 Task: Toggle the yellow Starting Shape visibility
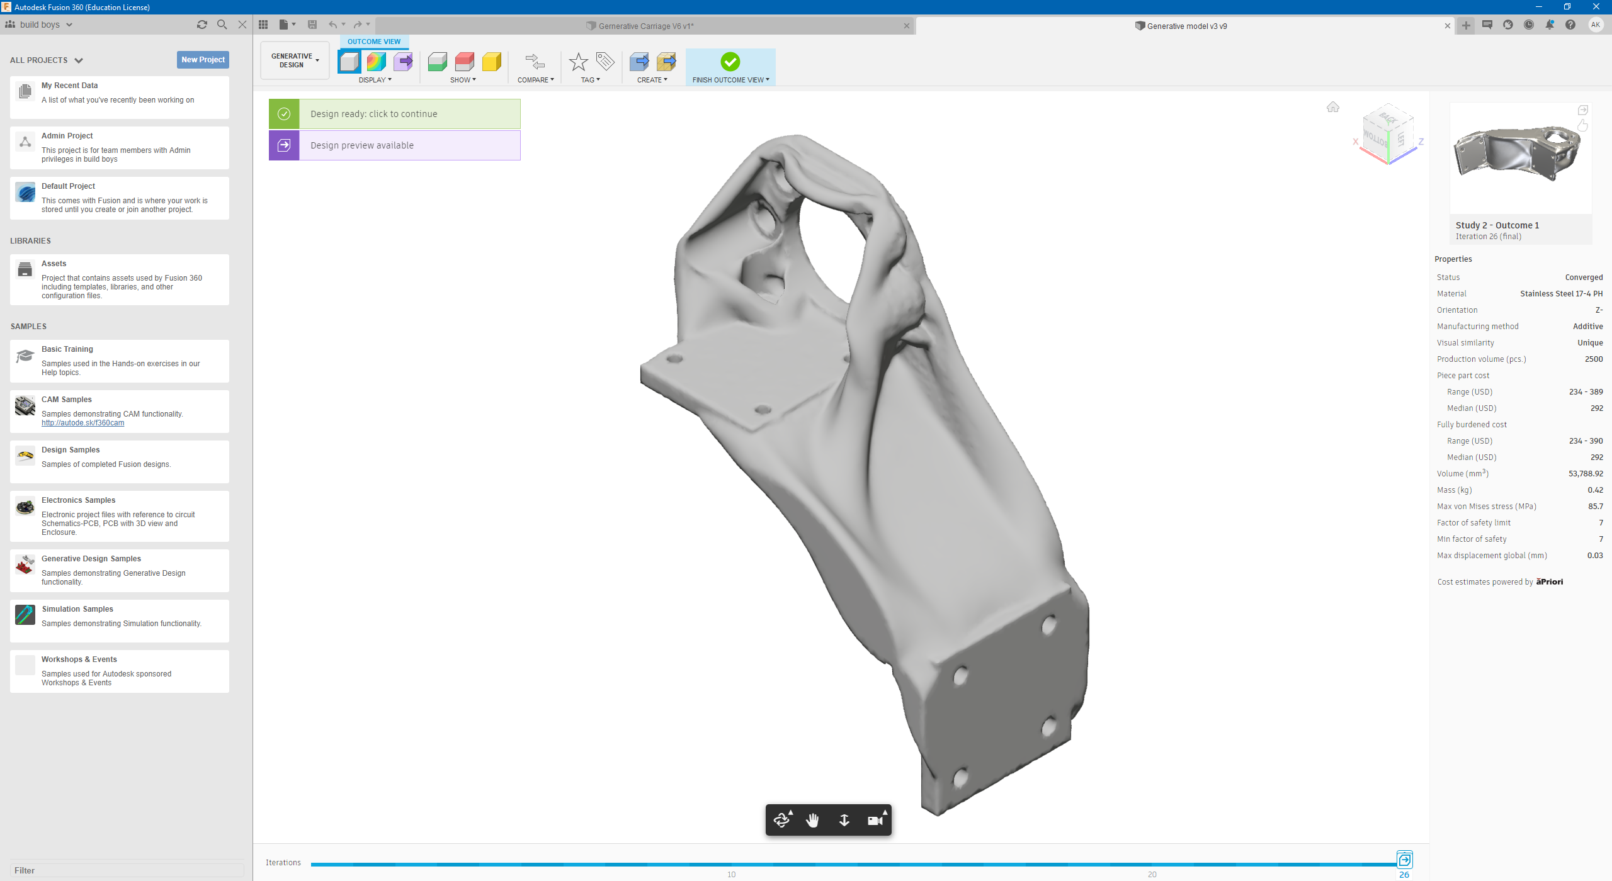(x=491, y=62)
